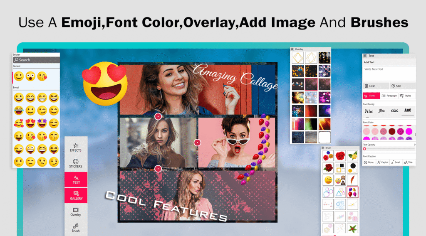
Task: Open the Gallery tool in sidebar
Action: (76, 196)
